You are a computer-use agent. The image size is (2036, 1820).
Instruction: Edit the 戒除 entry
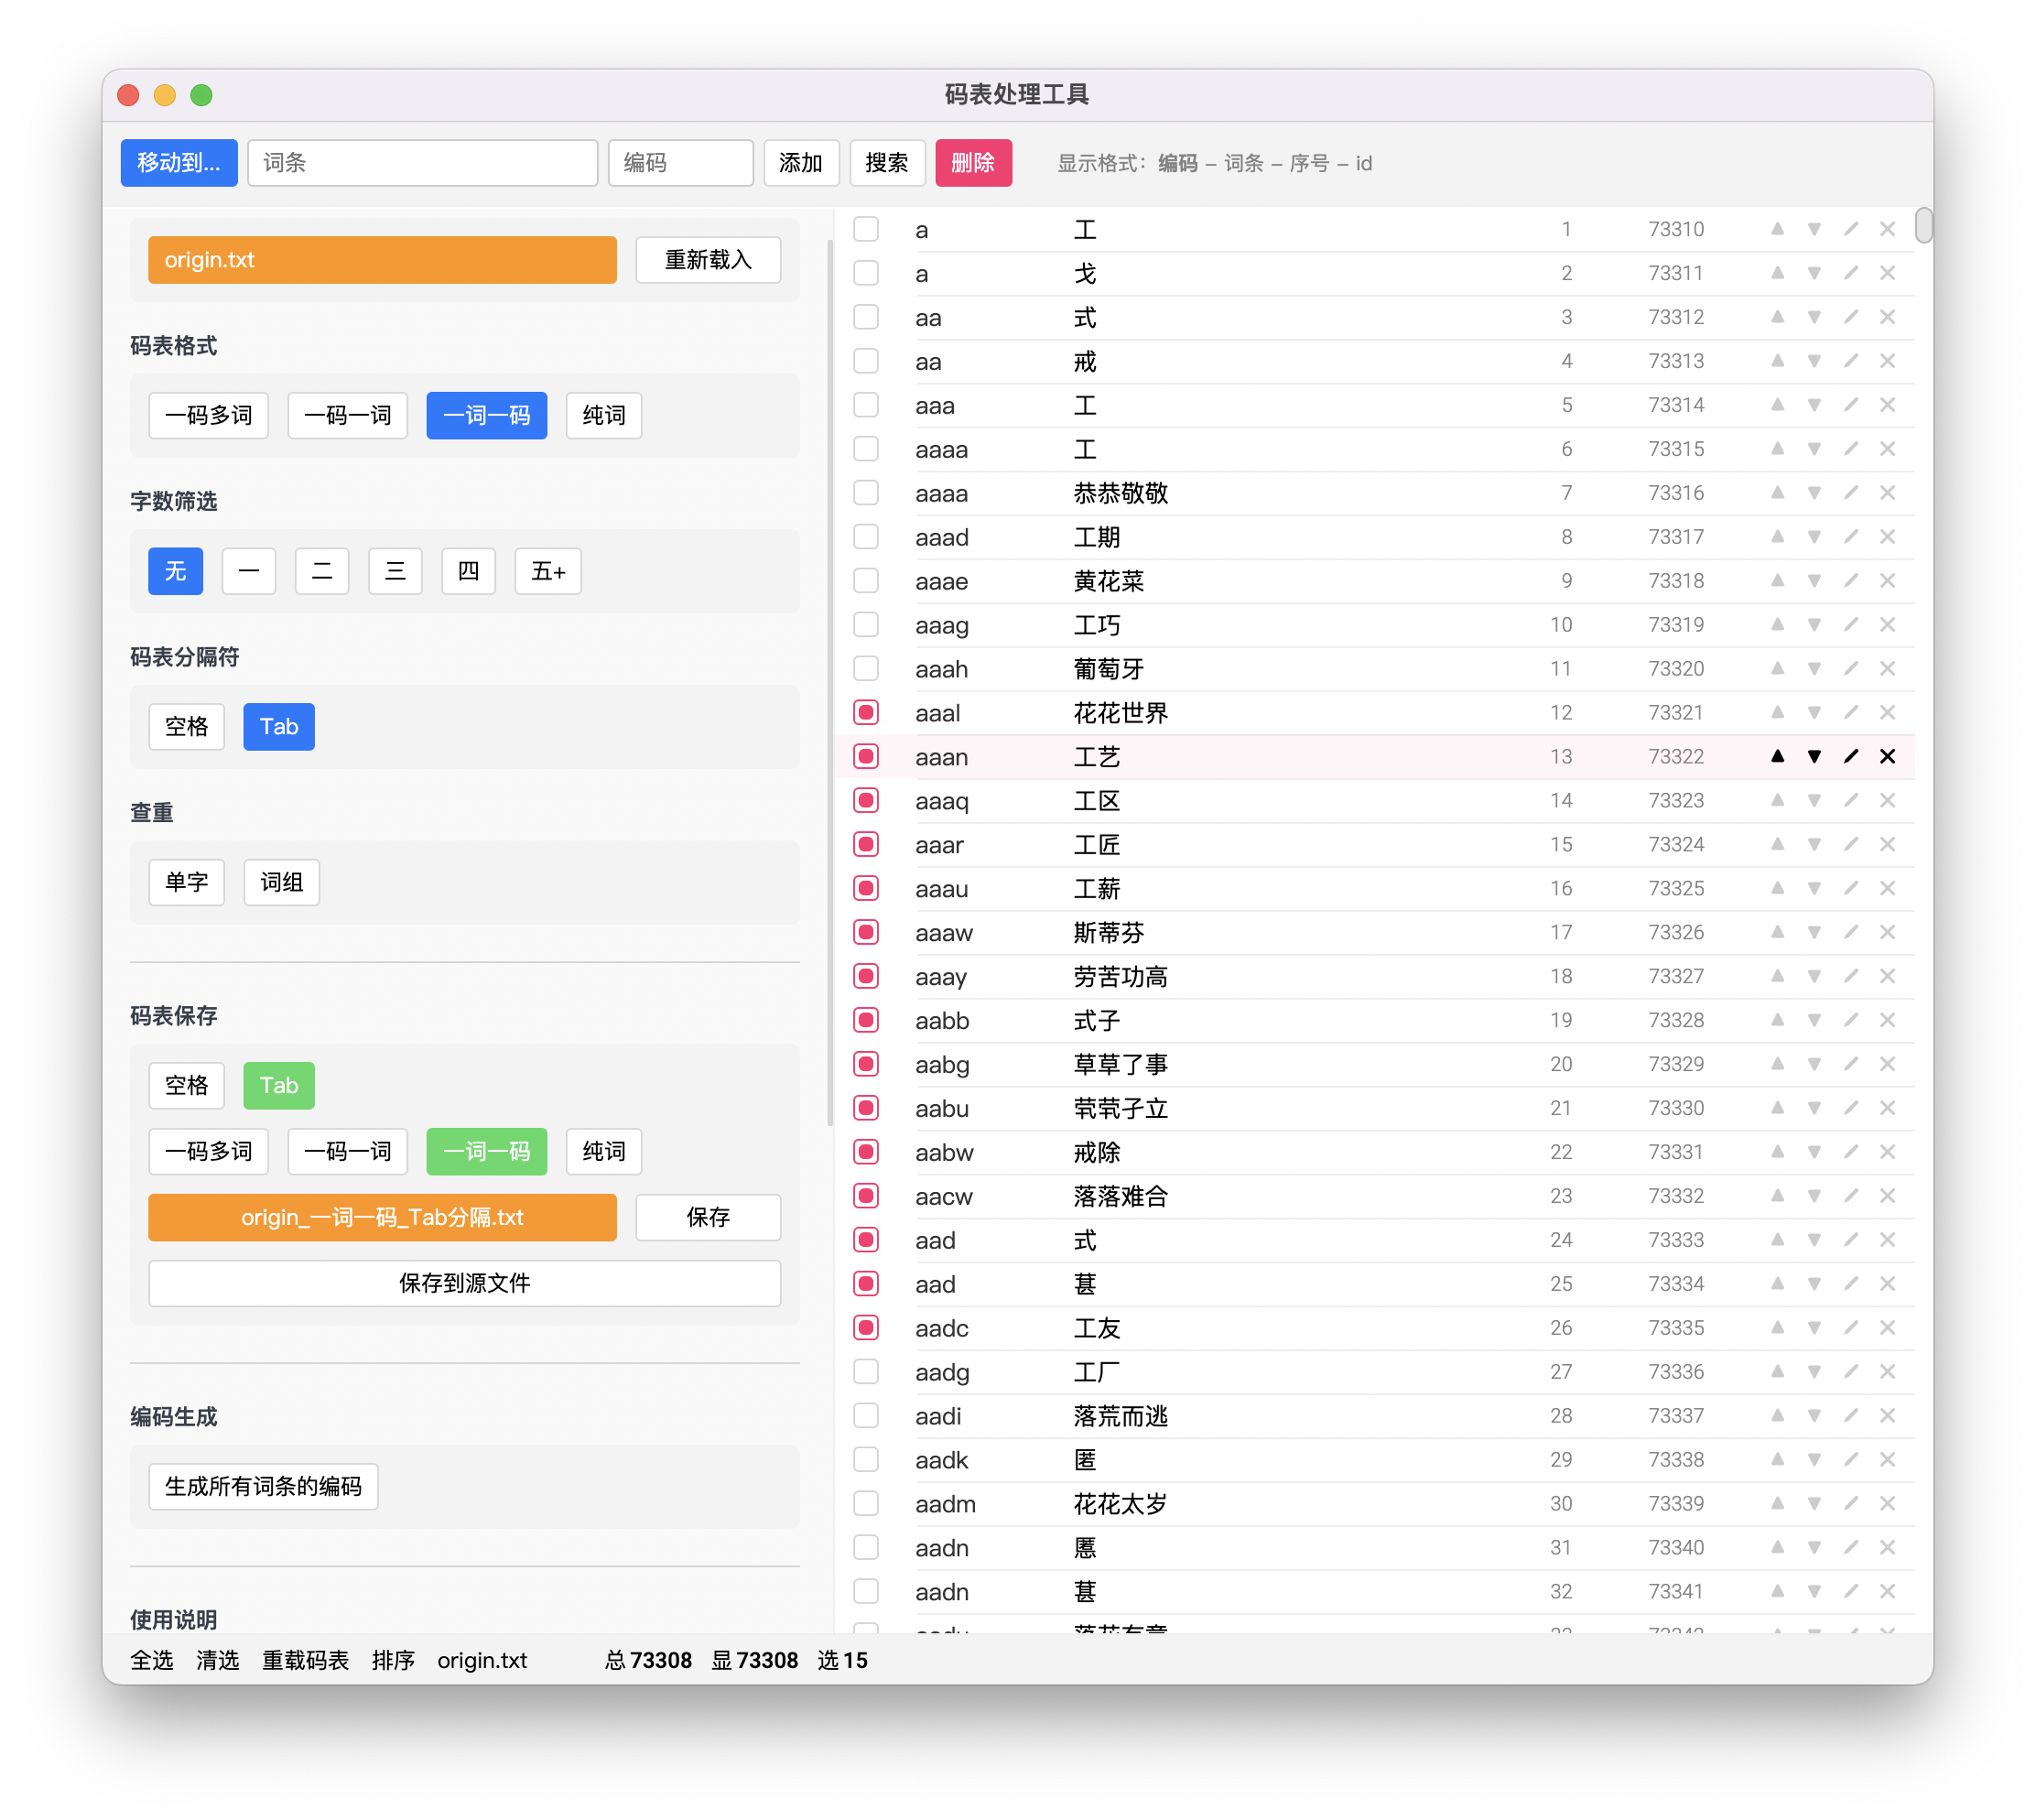pyautogui.click(x=1851, y=1152)
